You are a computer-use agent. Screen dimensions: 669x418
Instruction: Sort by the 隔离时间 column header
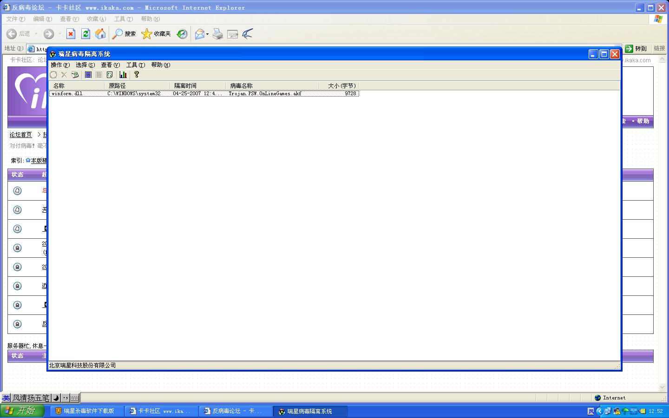[198, 86]
